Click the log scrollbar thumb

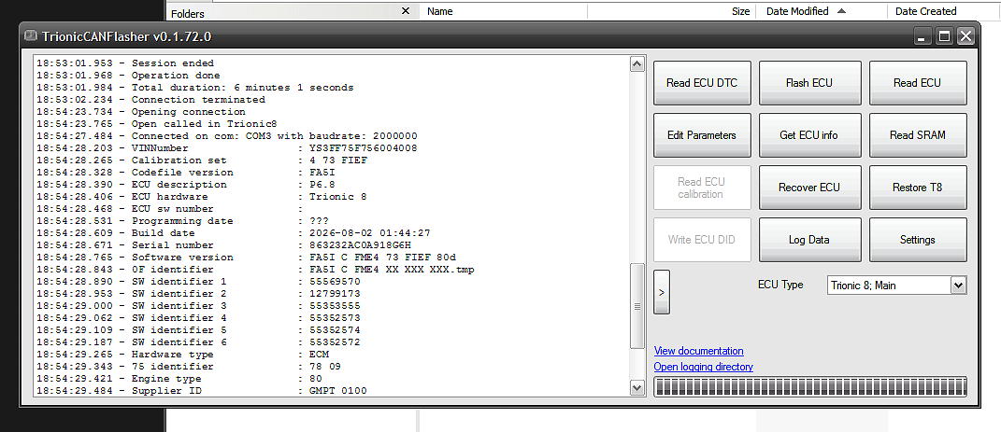point(636,306)
